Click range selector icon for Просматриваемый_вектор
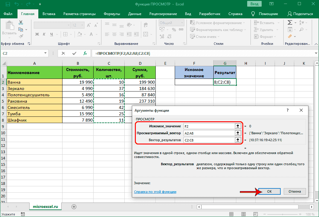 pyautogui.click(x=238, y=133)
